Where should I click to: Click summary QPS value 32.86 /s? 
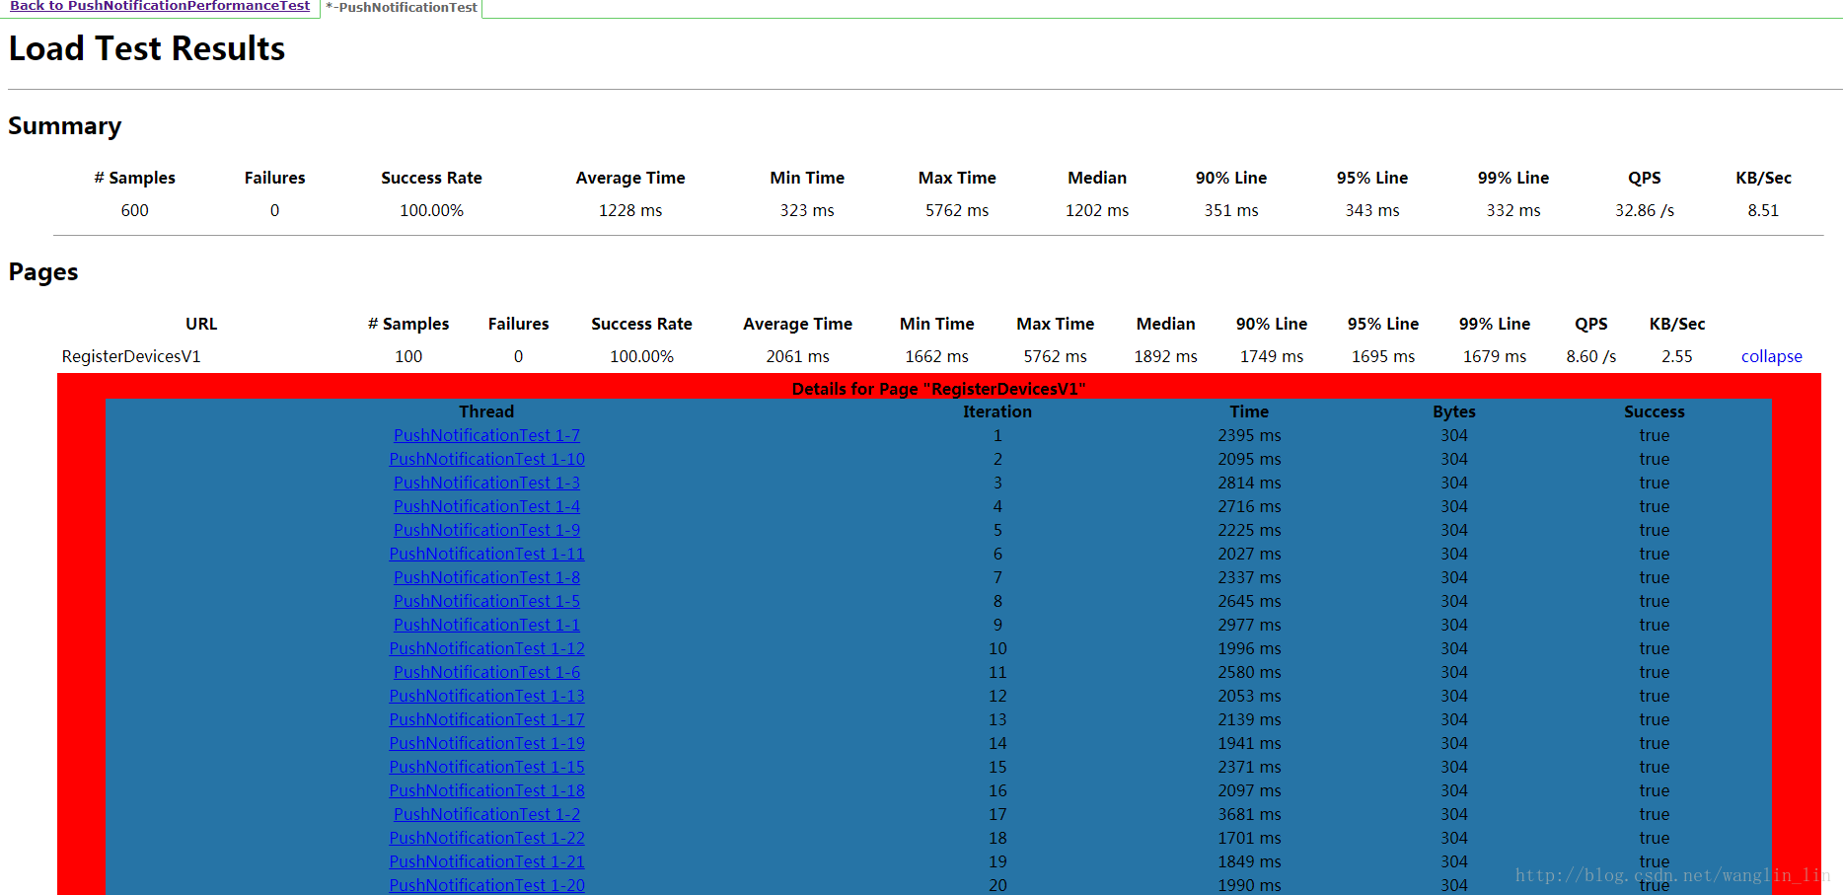tap(1645, 210)
